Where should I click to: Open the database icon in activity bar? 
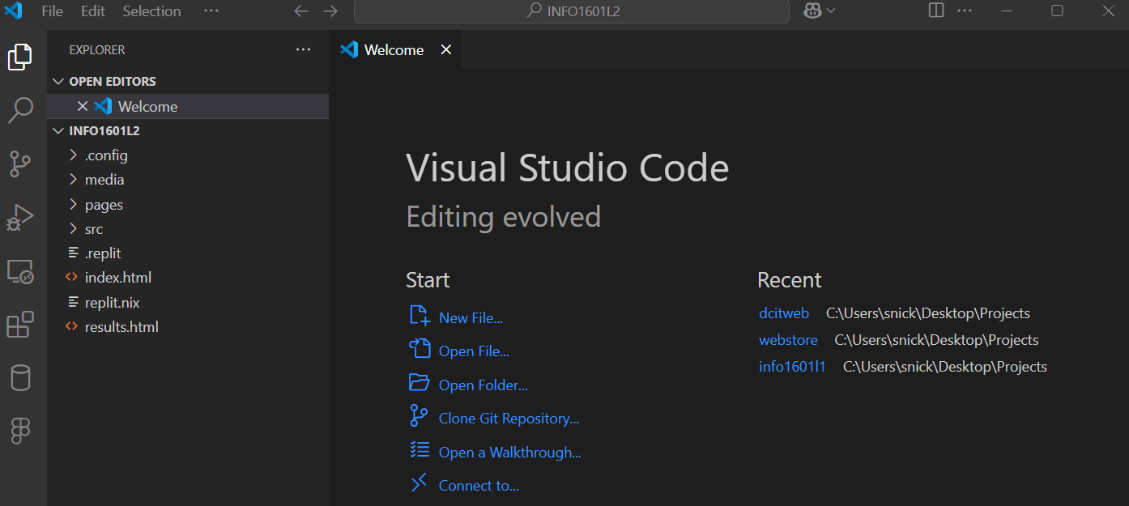[x=20, y=378]
